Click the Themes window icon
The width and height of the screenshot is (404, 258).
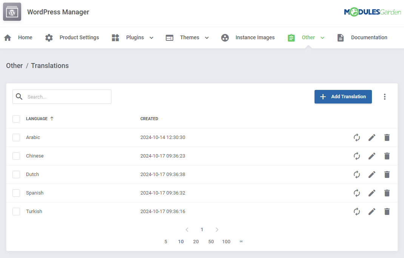pos(170,38)
